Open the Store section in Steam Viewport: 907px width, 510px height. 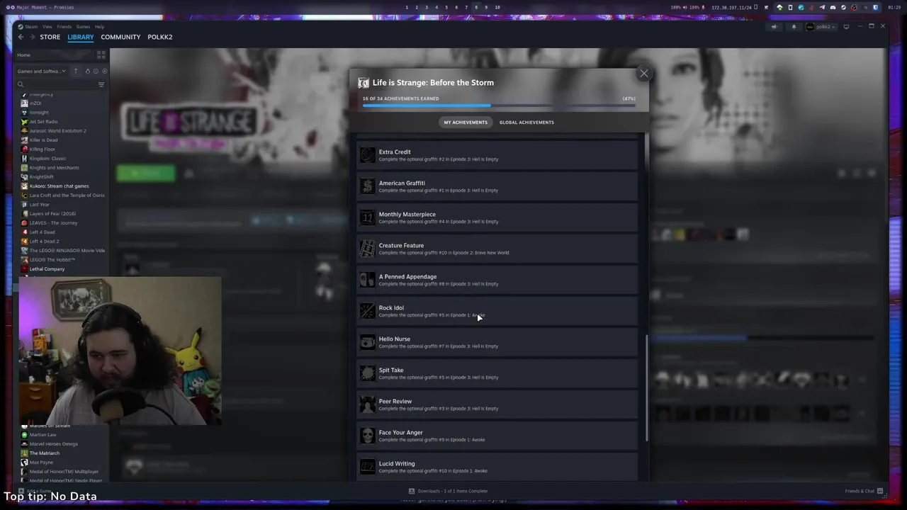click(50, 37)
